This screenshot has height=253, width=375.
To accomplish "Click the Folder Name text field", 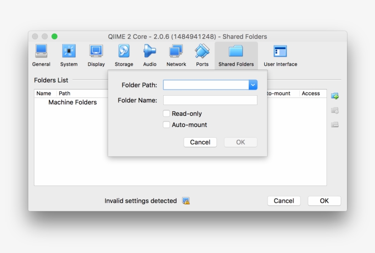I will 210,100.
